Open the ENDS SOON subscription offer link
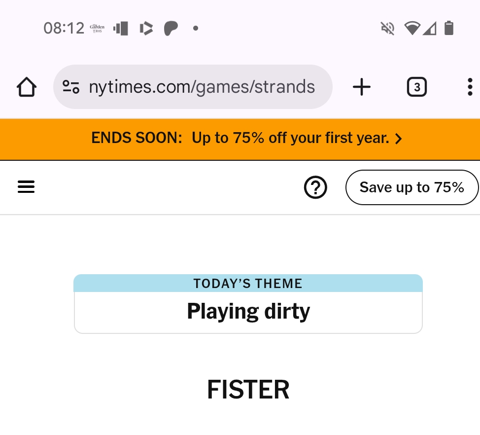 point(240,138)
